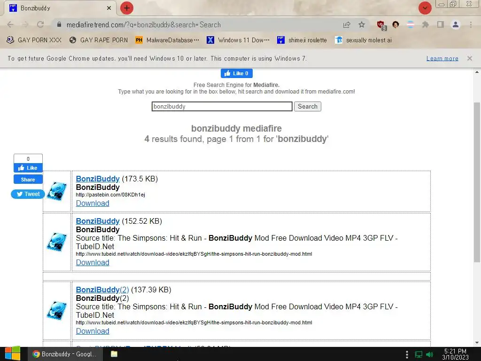Viewport: 481px width, 361px height.
Task: Click the scrollbar down arrow
Action: [x=477, y=343]
